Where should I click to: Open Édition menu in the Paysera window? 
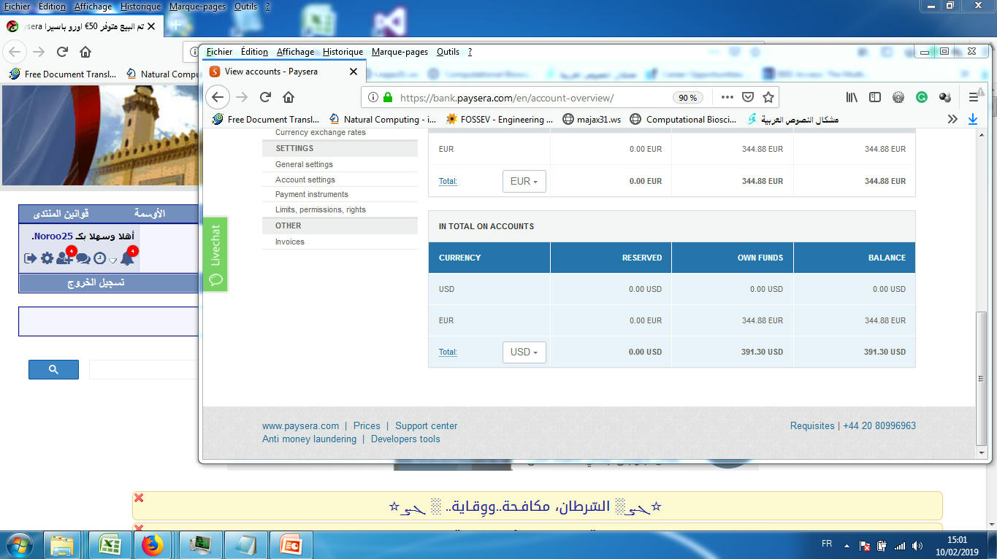pyautogui.click(x=254, y=52)
